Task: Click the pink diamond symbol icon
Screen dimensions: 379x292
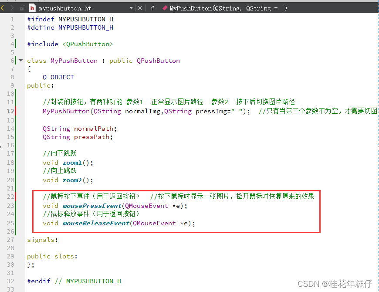Action: tap(165, 8)
